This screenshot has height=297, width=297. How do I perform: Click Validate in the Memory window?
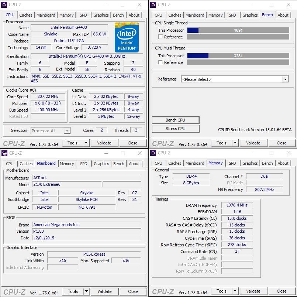click(253, 291)
